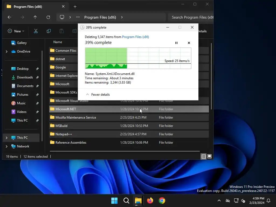
Task: Click the file list vertical scrollbar
Action: pos(211,76)
